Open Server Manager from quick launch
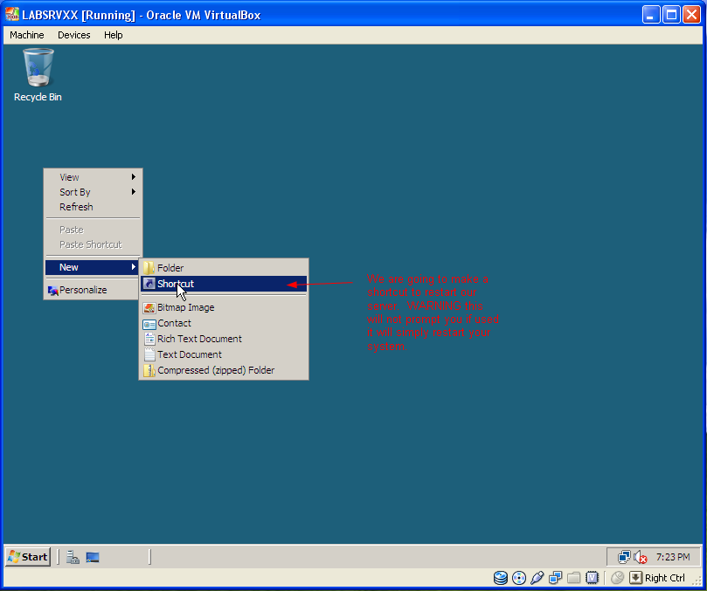The width and height of the screenshot is (707, 591). coord(73,557)
